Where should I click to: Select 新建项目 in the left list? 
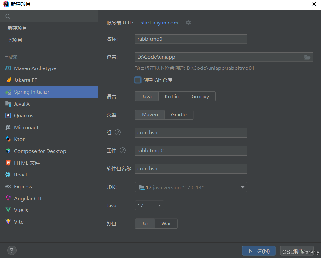point(17,28)
